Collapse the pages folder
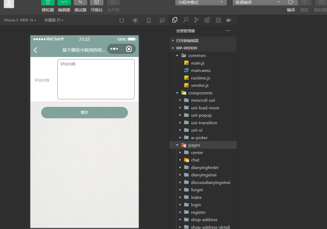This screenshot has height=229, width=327. (203, 145)
